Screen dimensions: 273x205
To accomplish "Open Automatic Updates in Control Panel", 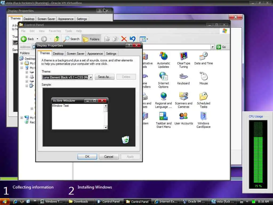I will [x=163, y=60].
